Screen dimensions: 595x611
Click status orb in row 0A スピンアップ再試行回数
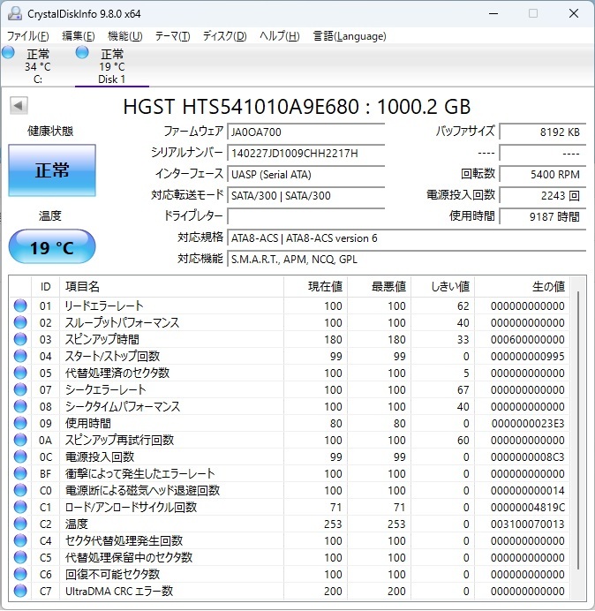tap(20, 440)
